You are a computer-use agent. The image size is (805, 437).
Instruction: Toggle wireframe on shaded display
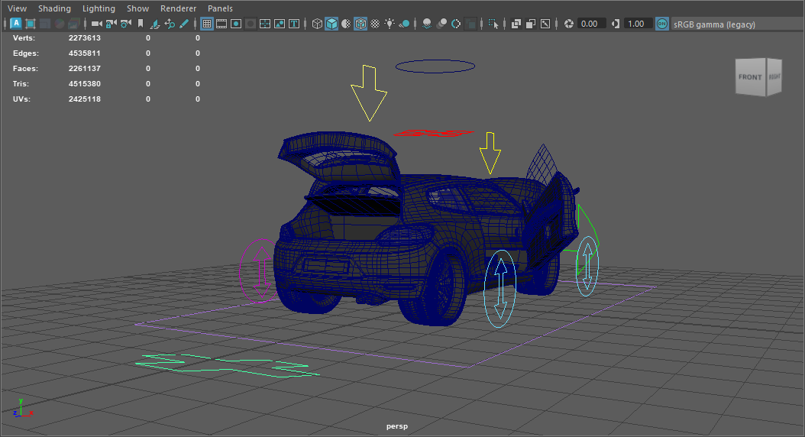tap(360, 24)
